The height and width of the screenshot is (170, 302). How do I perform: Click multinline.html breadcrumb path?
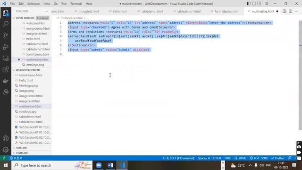(x=71, y=18)
